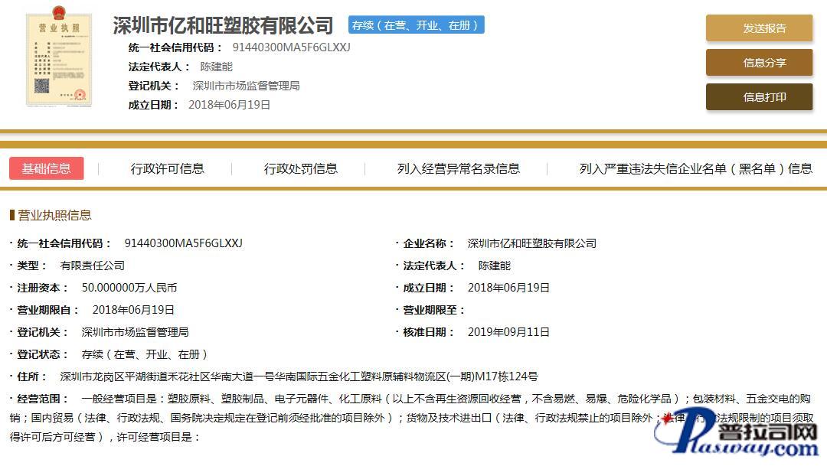This screenshot has width=827, height=466.
Task: Click 深圳市市场监督管理局 in the header section
Action: [246, 86]
